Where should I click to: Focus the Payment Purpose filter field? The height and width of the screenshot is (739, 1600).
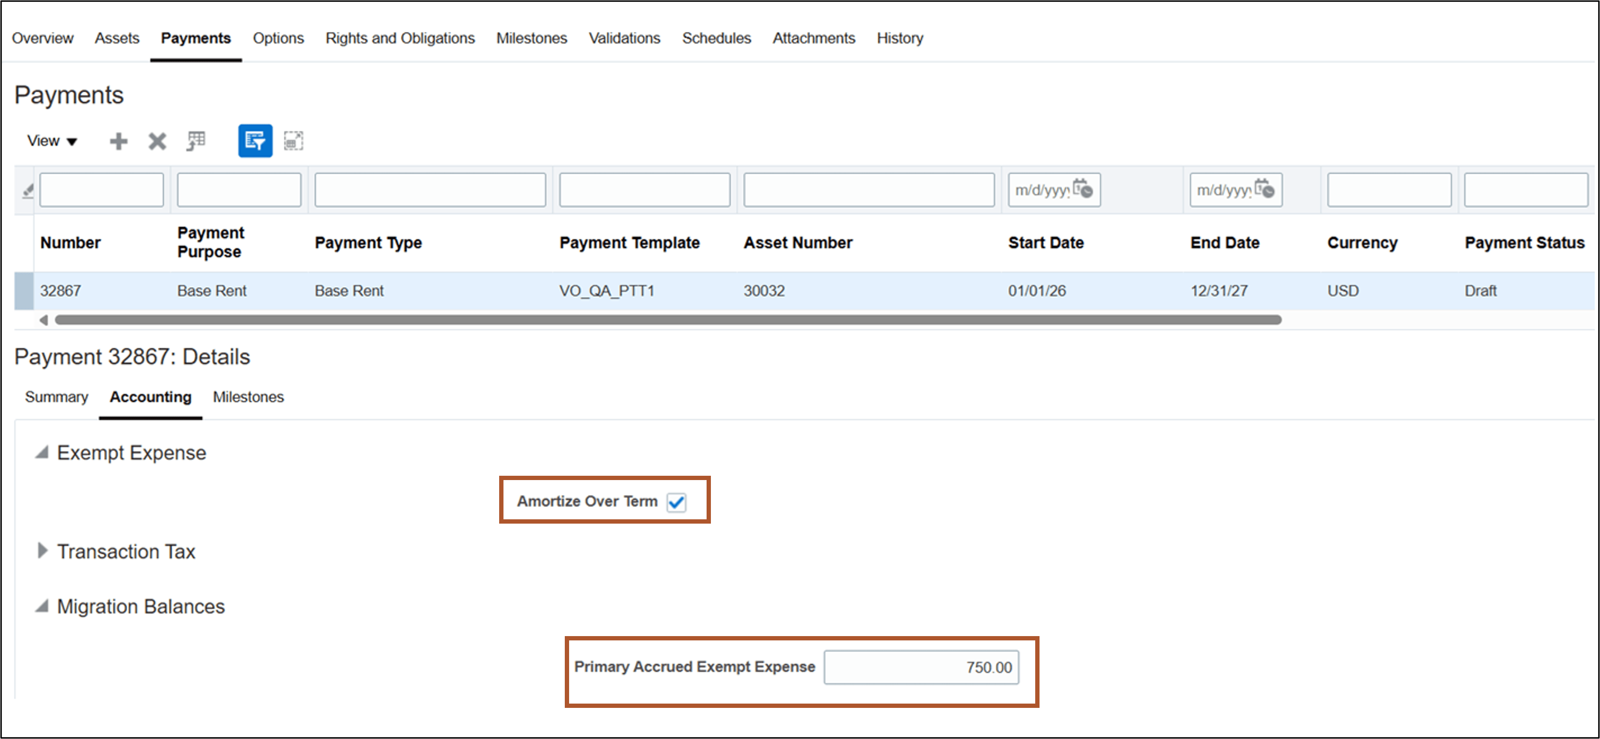[x=239, y=190]
